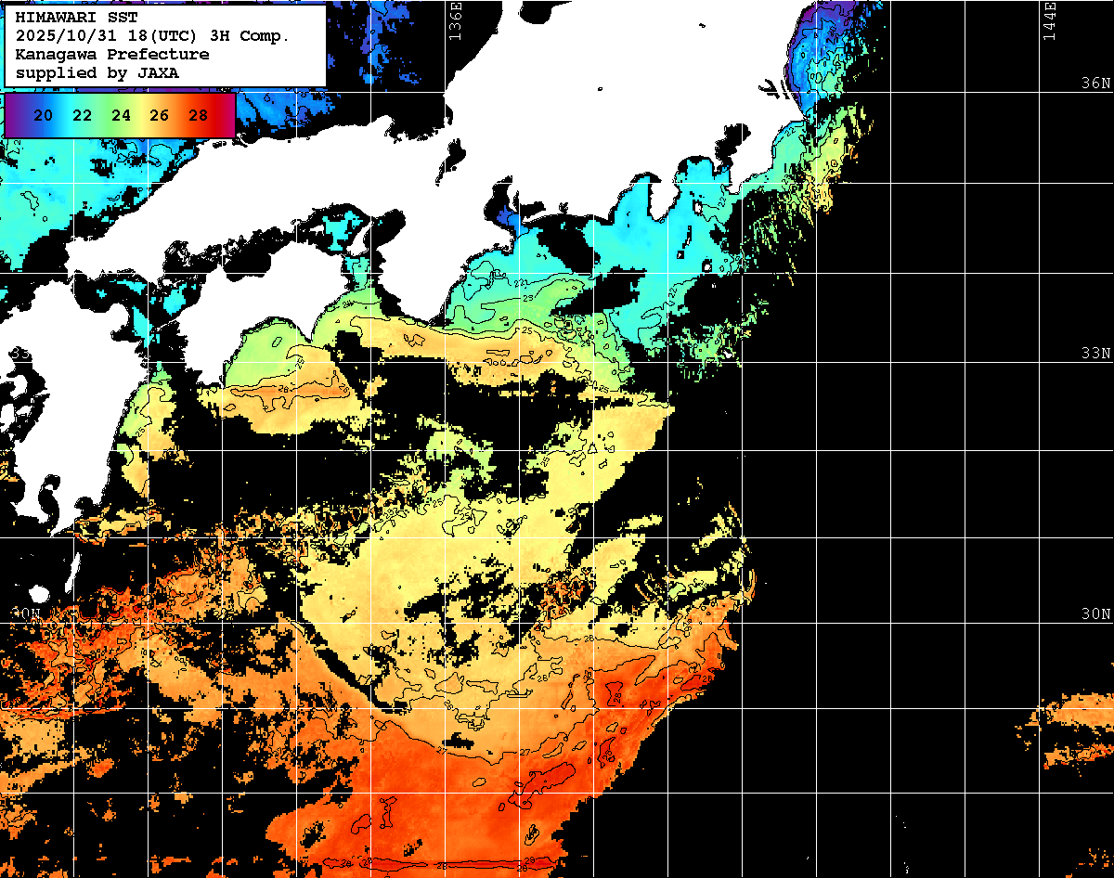Select the 26 value on color scale
Viewport: 1114px width, 878px height.
(x=159, y=116)
